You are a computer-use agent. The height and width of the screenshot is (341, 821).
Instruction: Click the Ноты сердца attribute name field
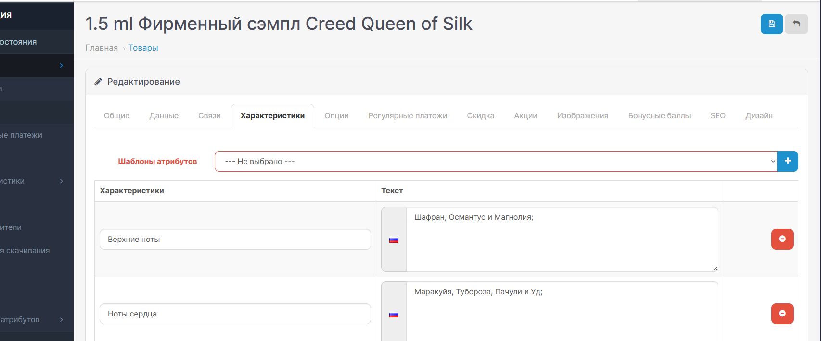pos(235,314)
